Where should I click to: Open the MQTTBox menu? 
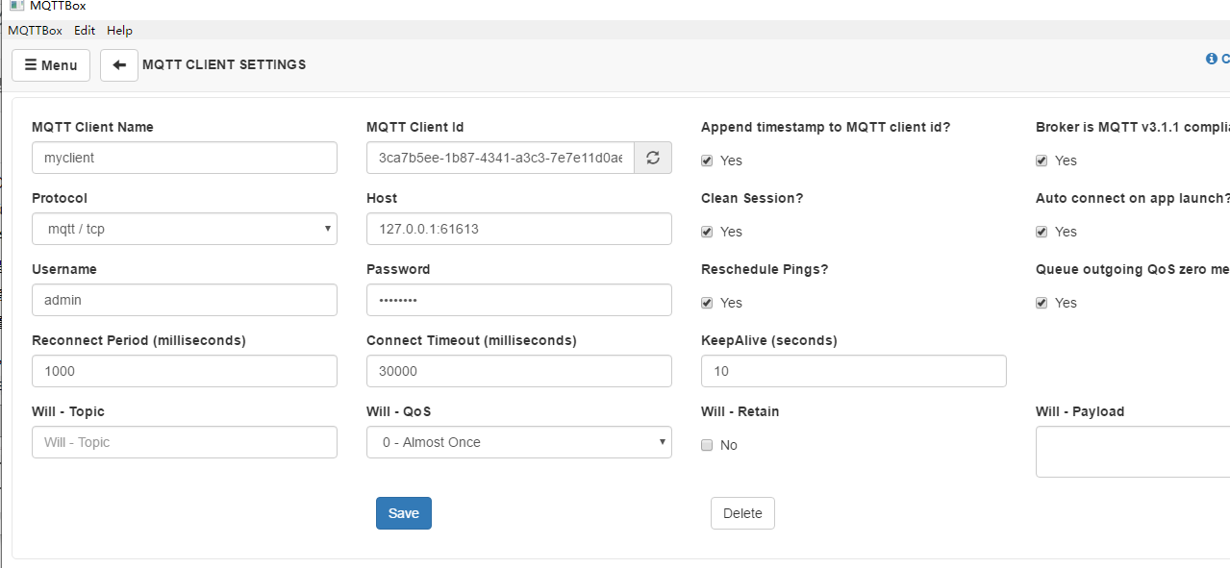(35, 30)
